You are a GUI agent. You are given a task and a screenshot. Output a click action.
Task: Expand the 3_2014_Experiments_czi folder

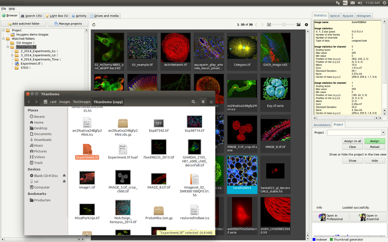click(x=12, y=55)
